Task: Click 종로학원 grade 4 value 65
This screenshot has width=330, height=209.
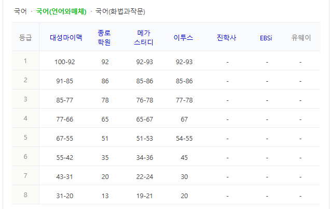Action: 105,119
